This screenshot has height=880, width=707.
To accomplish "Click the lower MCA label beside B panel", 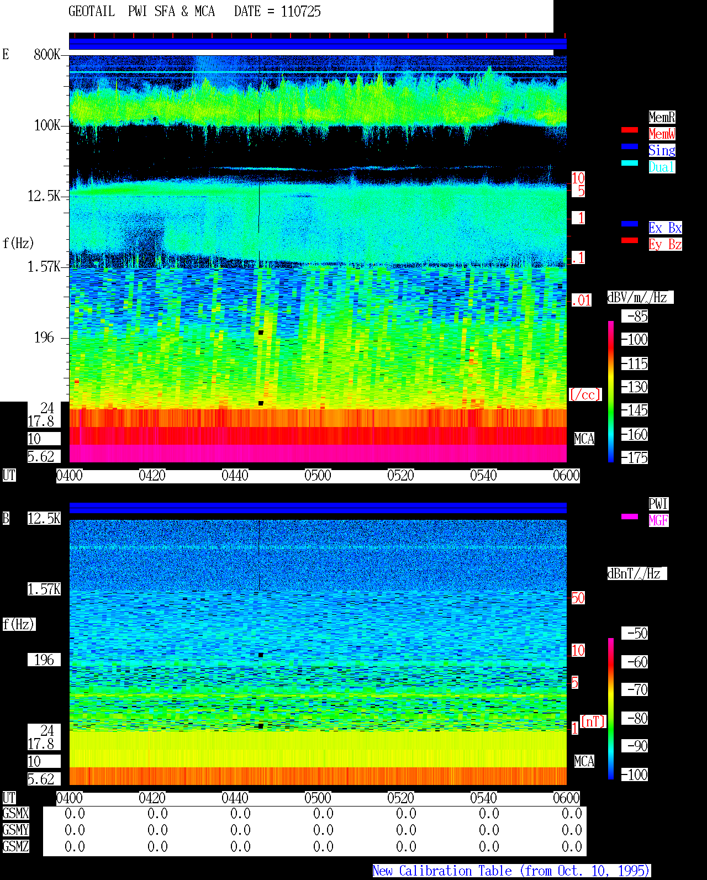I will coord(584,762).
